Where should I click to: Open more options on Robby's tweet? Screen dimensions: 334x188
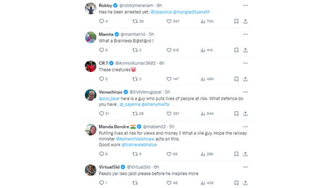tap(245, 5)
